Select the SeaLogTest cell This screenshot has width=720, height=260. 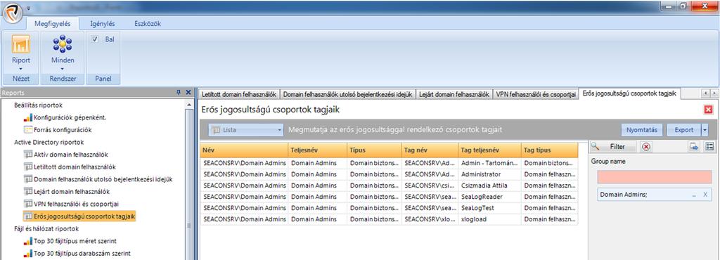click(490, 208)
